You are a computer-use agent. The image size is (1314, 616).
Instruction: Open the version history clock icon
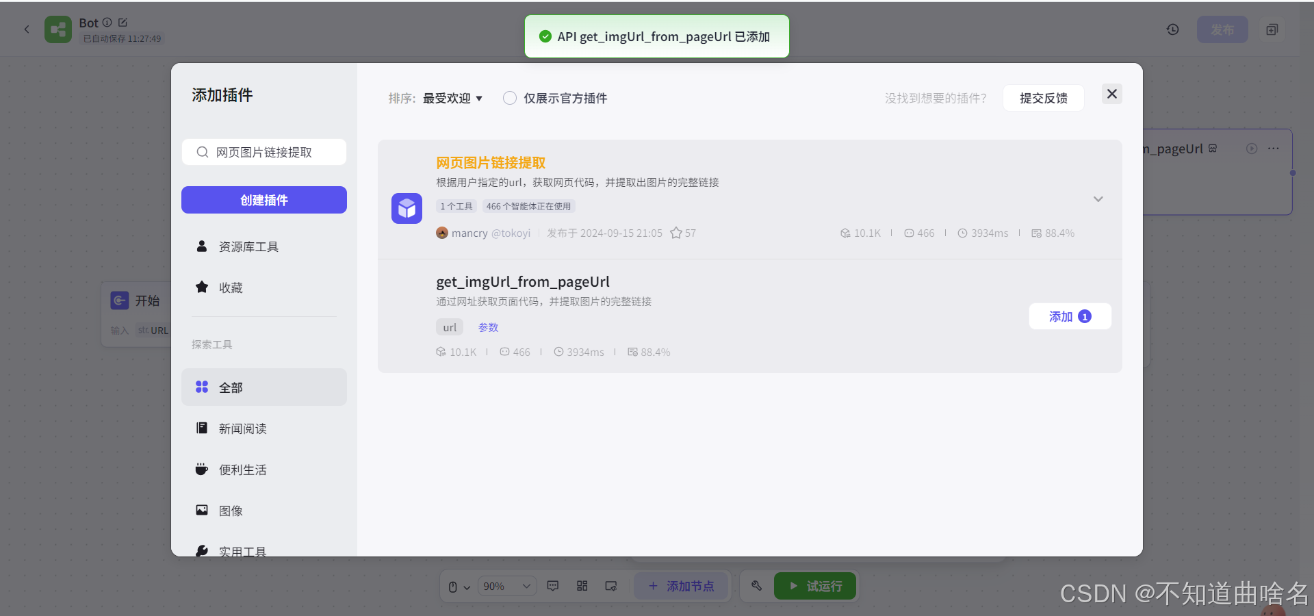coord(1173,29)
